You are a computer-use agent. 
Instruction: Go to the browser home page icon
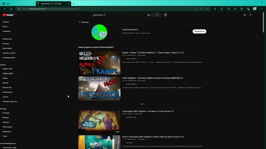(11, 9)
